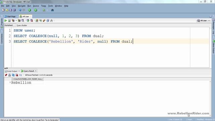This screenshot has height=121, width=215.
Task: Open the Team menu
Action: click(43, 6)
